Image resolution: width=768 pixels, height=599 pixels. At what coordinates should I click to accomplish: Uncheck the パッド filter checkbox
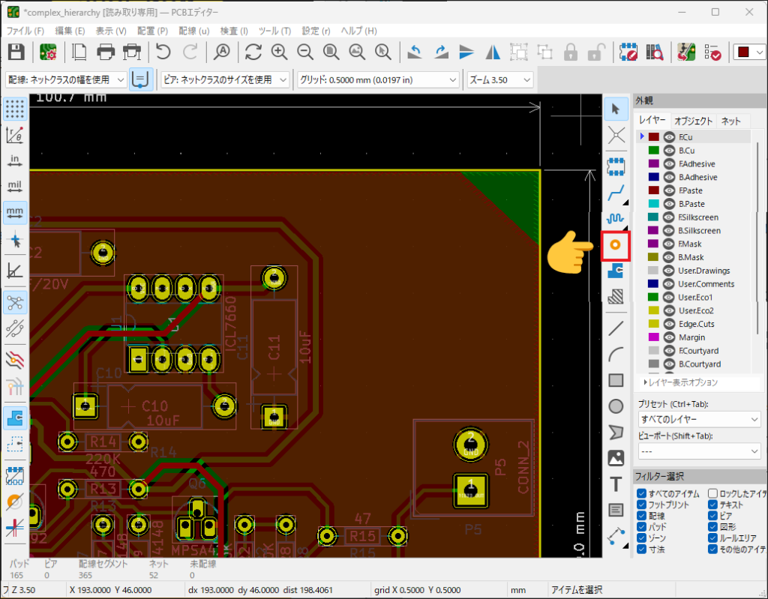pos(642,527)
